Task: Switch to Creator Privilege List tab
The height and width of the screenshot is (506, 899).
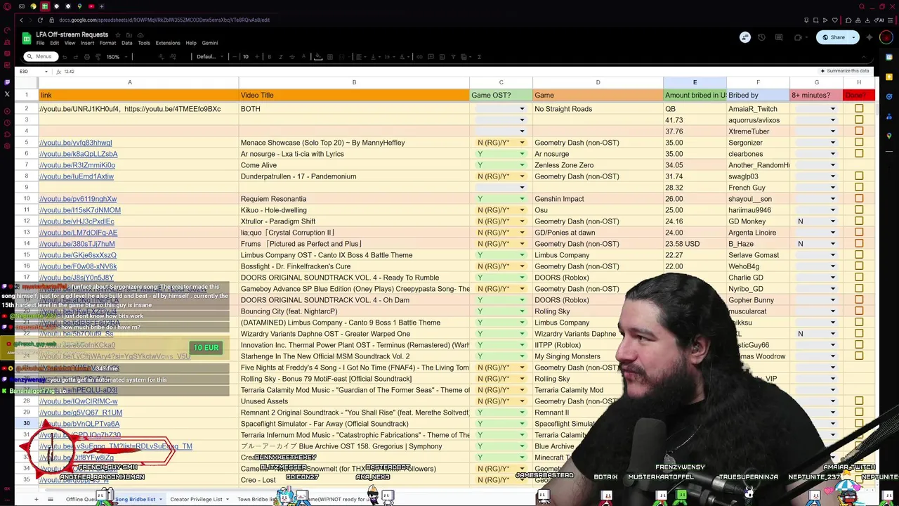Action: point(196,500)
